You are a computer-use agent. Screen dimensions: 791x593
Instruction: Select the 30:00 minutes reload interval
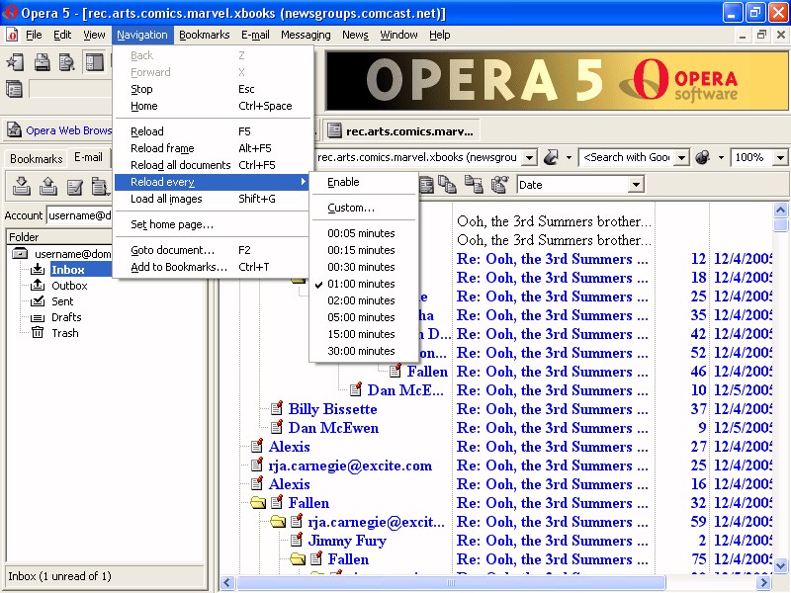pos(361,351)
